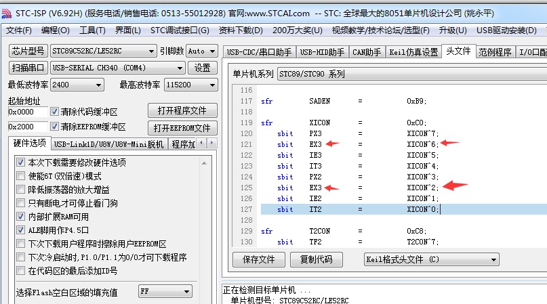Image resolution: width=547 pixels, height=304 pixels.
Task: Click the 正在检测目标单片机 status text
Action: click(266, 290)
